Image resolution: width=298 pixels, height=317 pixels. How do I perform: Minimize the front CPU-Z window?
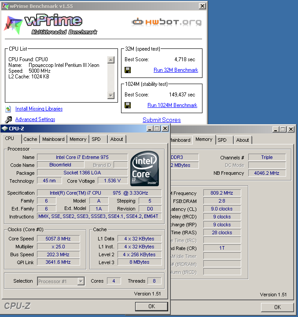click(x=150, y=129)
